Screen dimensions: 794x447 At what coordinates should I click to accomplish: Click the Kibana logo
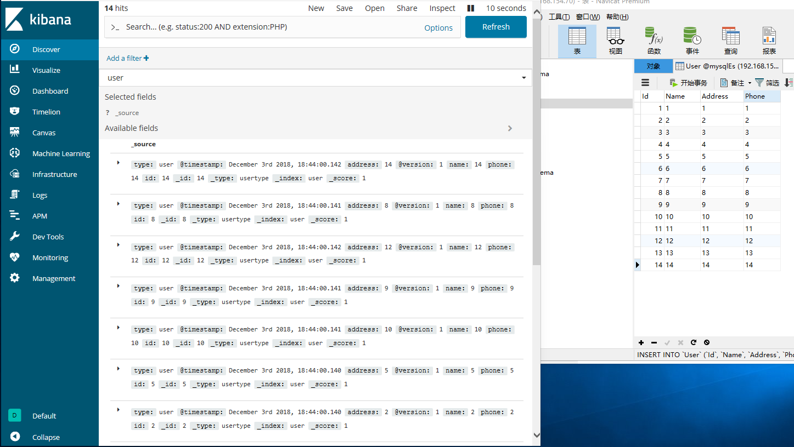click(38, 19)
